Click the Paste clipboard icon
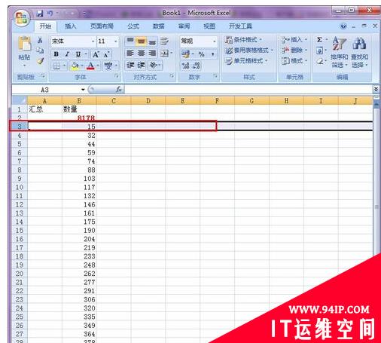 pyautogui.click(x=25, y=44)
